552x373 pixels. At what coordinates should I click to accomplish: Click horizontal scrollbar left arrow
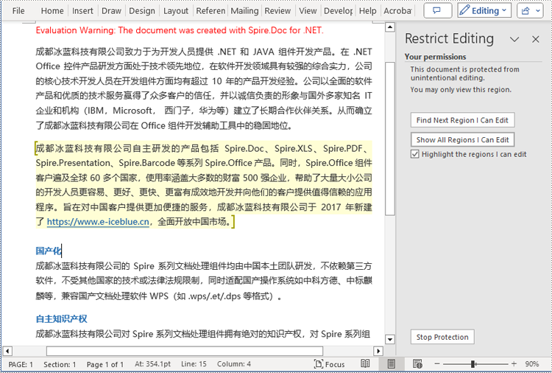point(7,351)
